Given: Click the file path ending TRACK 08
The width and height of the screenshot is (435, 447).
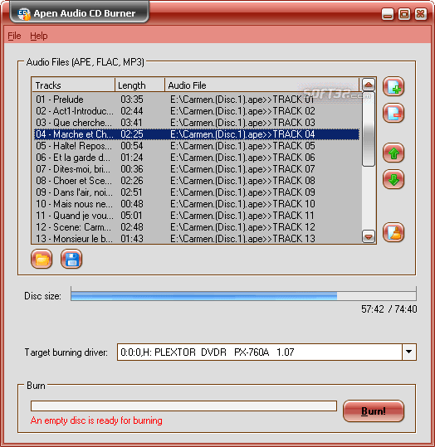Looking at the screenshot, I should pyautogui.click(x=242, y=181).
